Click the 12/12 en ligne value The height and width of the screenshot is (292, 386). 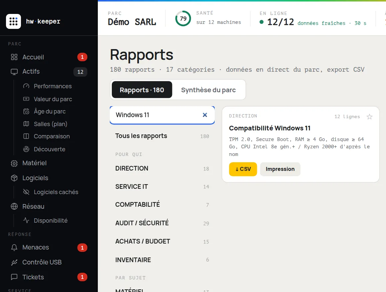(281, 22)
